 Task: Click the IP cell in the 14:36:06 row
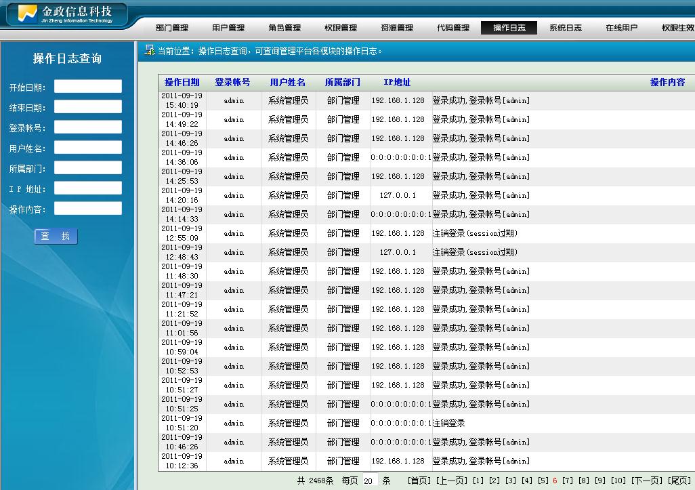point(401,157)
